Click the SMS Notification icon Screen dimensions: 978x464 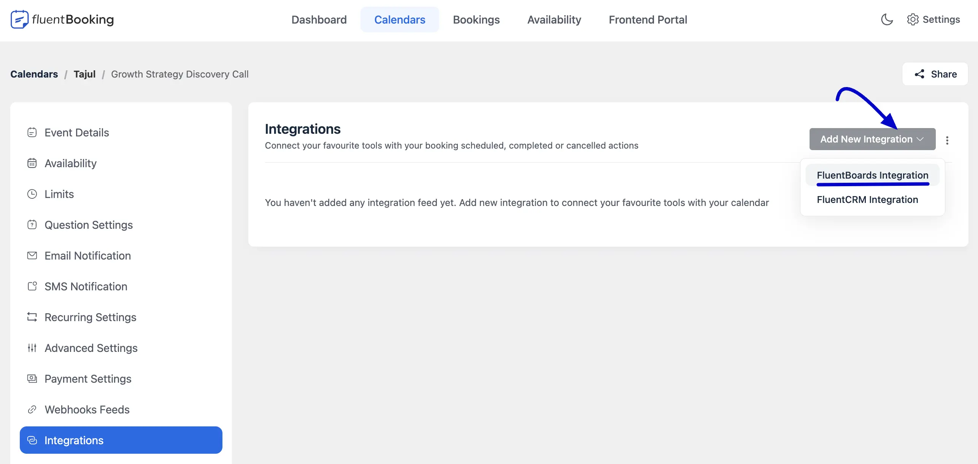[x=32, y=286]
